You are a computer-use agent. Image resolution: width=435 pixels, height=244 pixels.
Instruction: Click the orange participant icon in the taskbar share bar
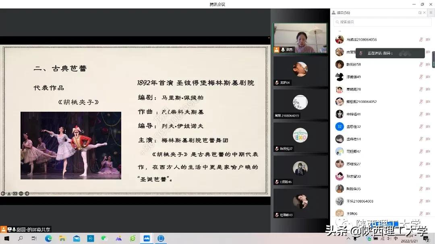(4, 229)
